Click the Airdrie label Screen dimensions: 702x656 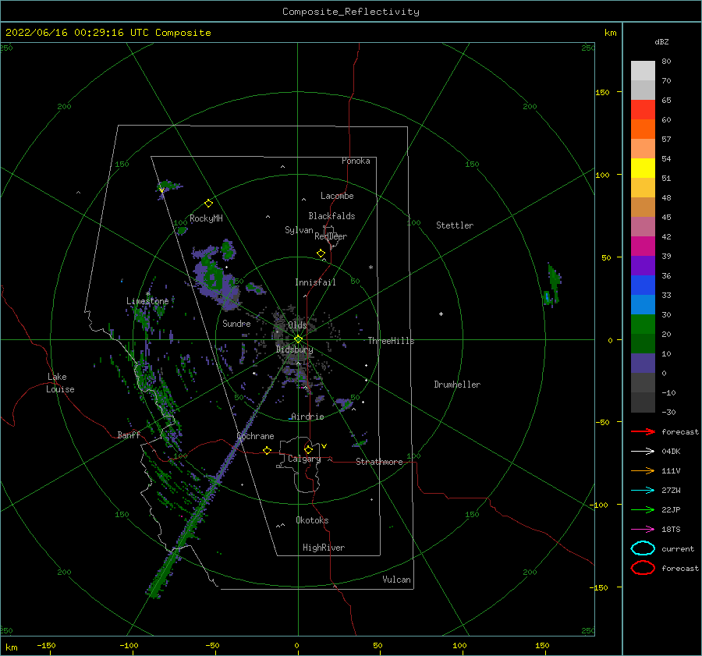(307, 417)
